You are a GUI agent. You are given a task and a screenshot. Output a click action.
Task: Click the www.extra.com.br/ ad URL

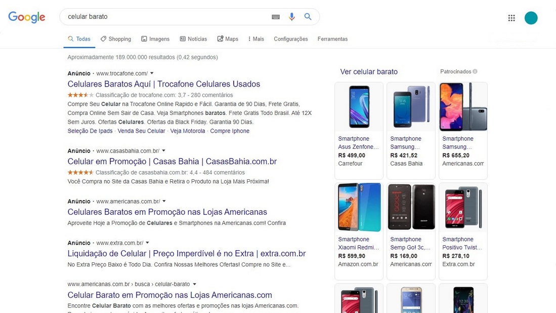120,243
